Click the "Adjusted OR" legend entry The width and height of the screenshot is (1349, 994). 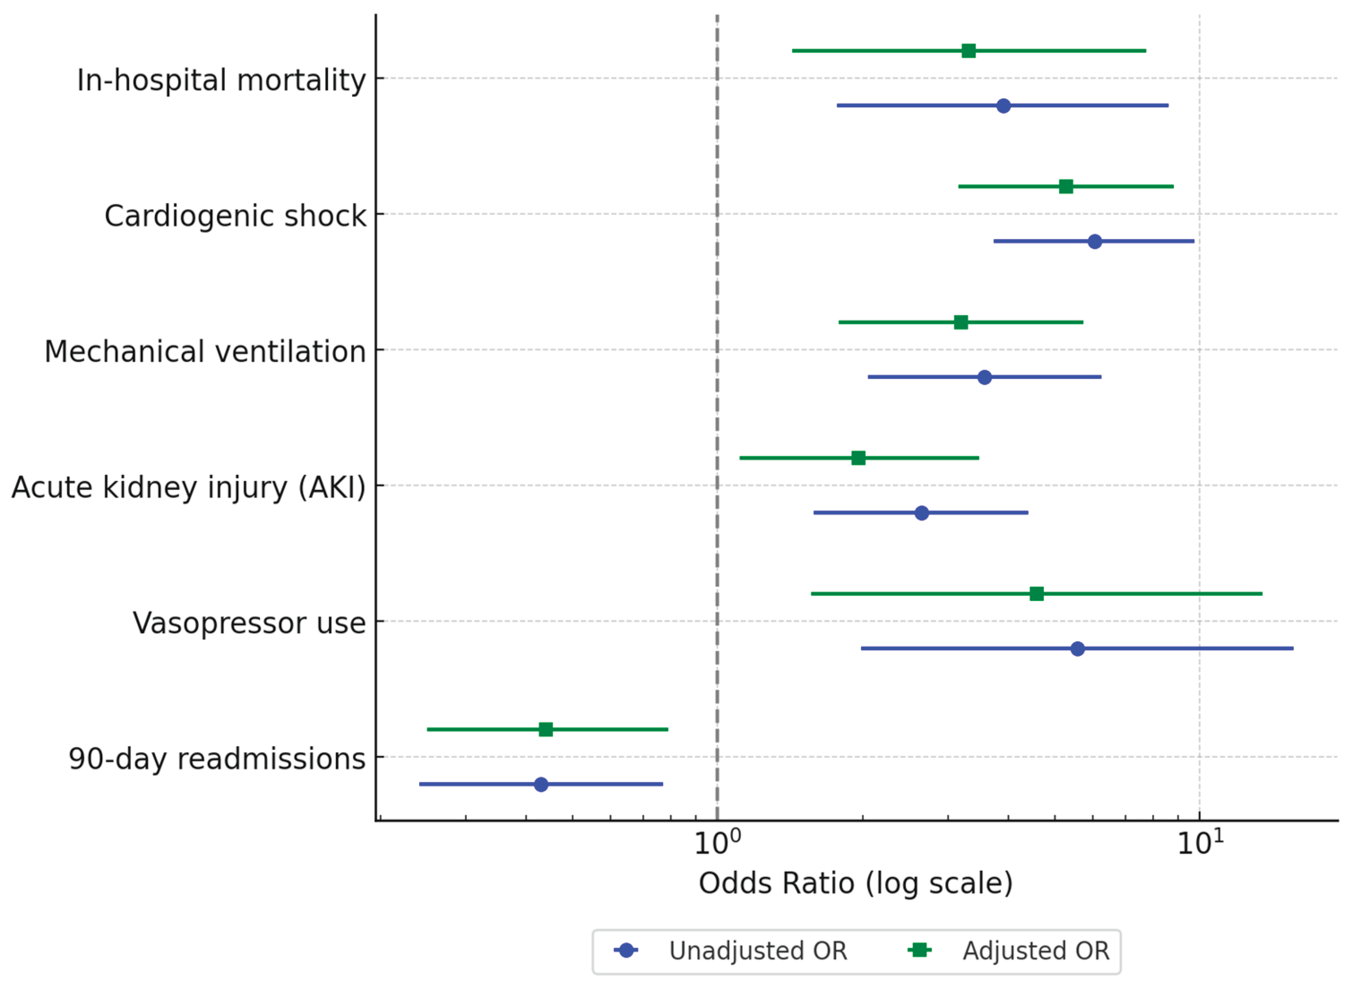pos(1035,951)
